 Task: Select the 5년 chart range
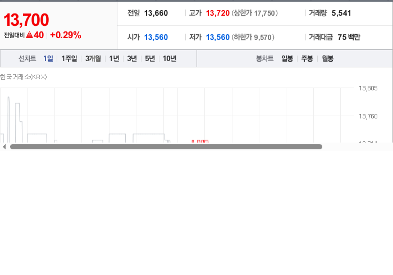click(x=150, y=58)
